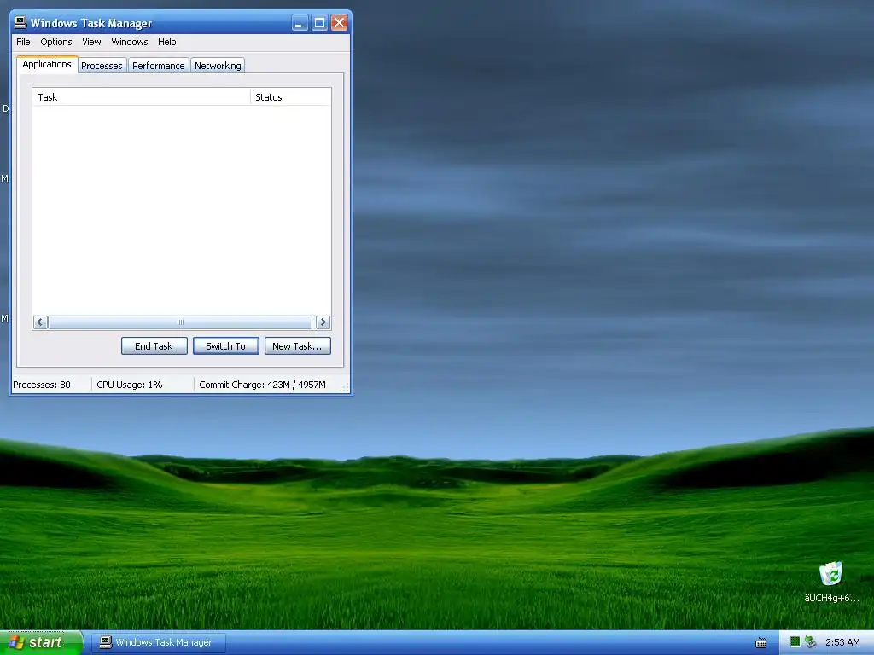
Task: Click the Windows Task Manager taskbar button
Action: [159, 643]
